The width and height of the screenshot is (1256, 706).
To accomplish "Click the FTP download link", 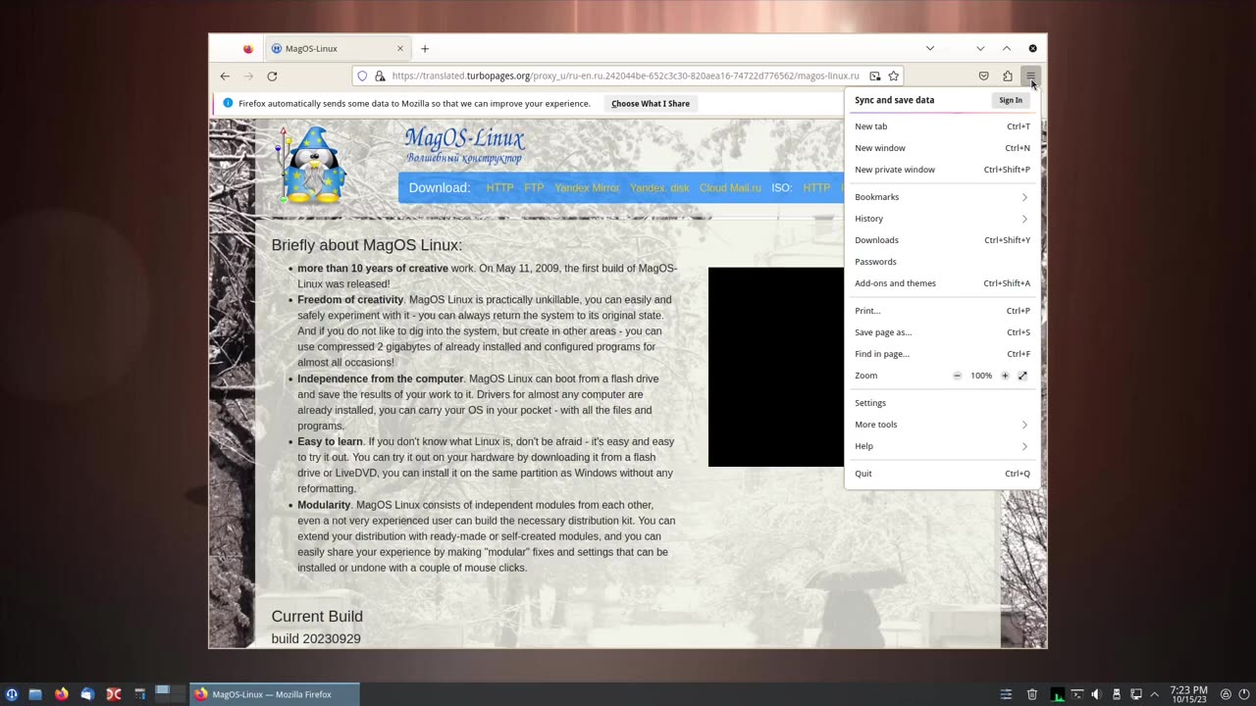I will [534, 188].
